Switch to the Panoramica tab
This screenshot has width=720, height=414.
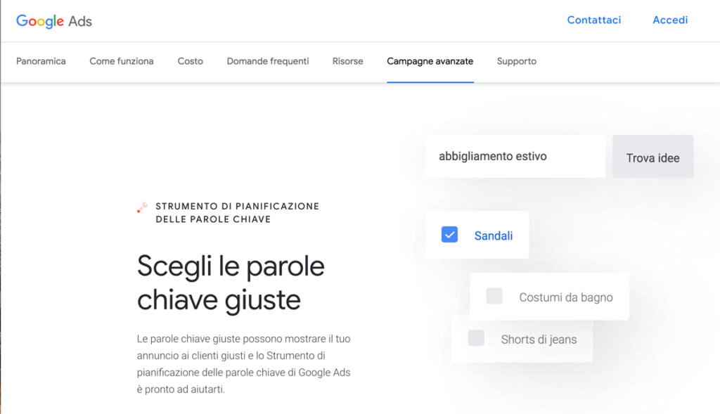pyautogui.click(x=41, y=61)
